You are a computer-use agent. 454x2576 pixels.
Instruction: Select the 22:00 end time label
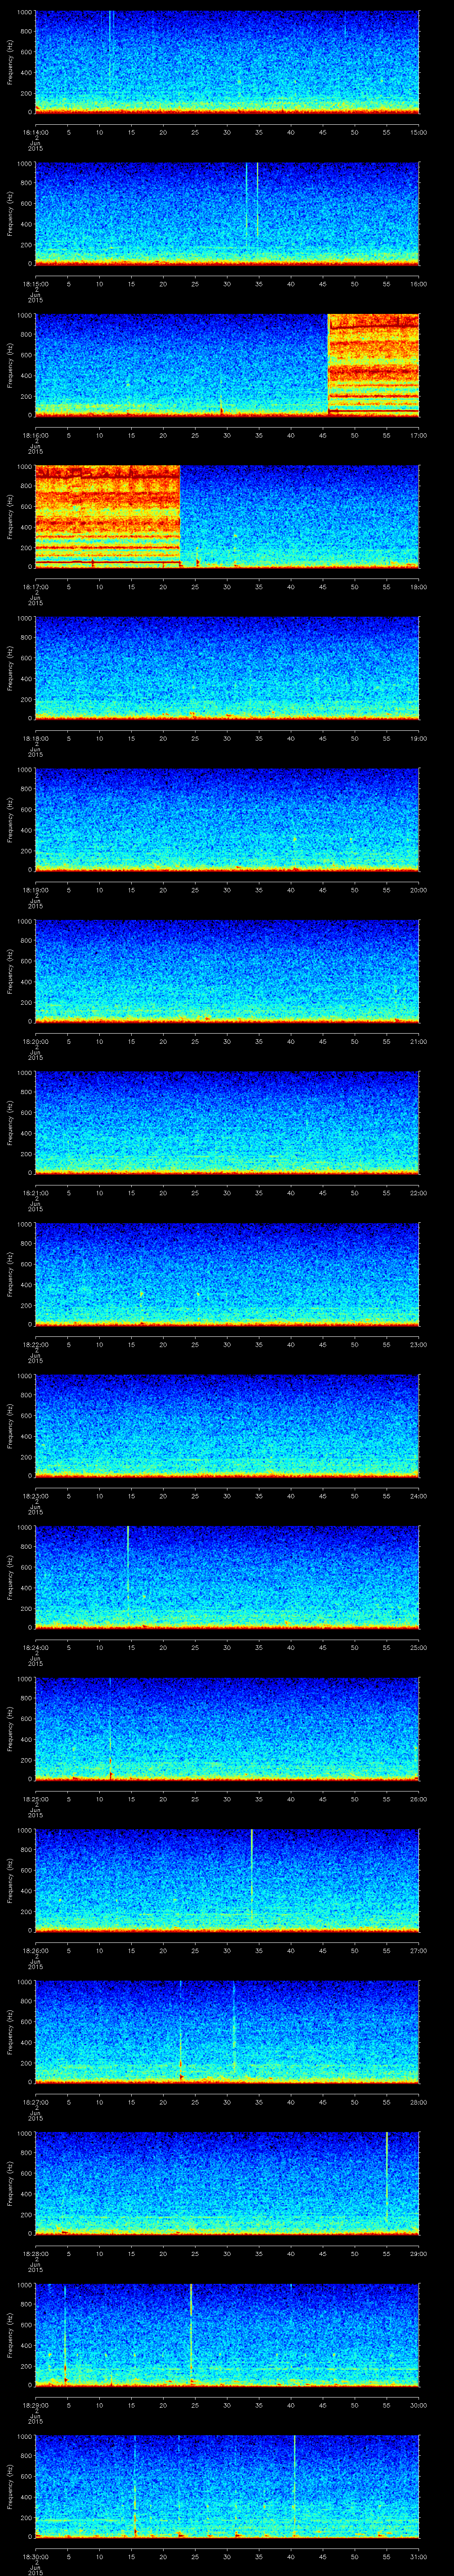tap(418, 1193)
